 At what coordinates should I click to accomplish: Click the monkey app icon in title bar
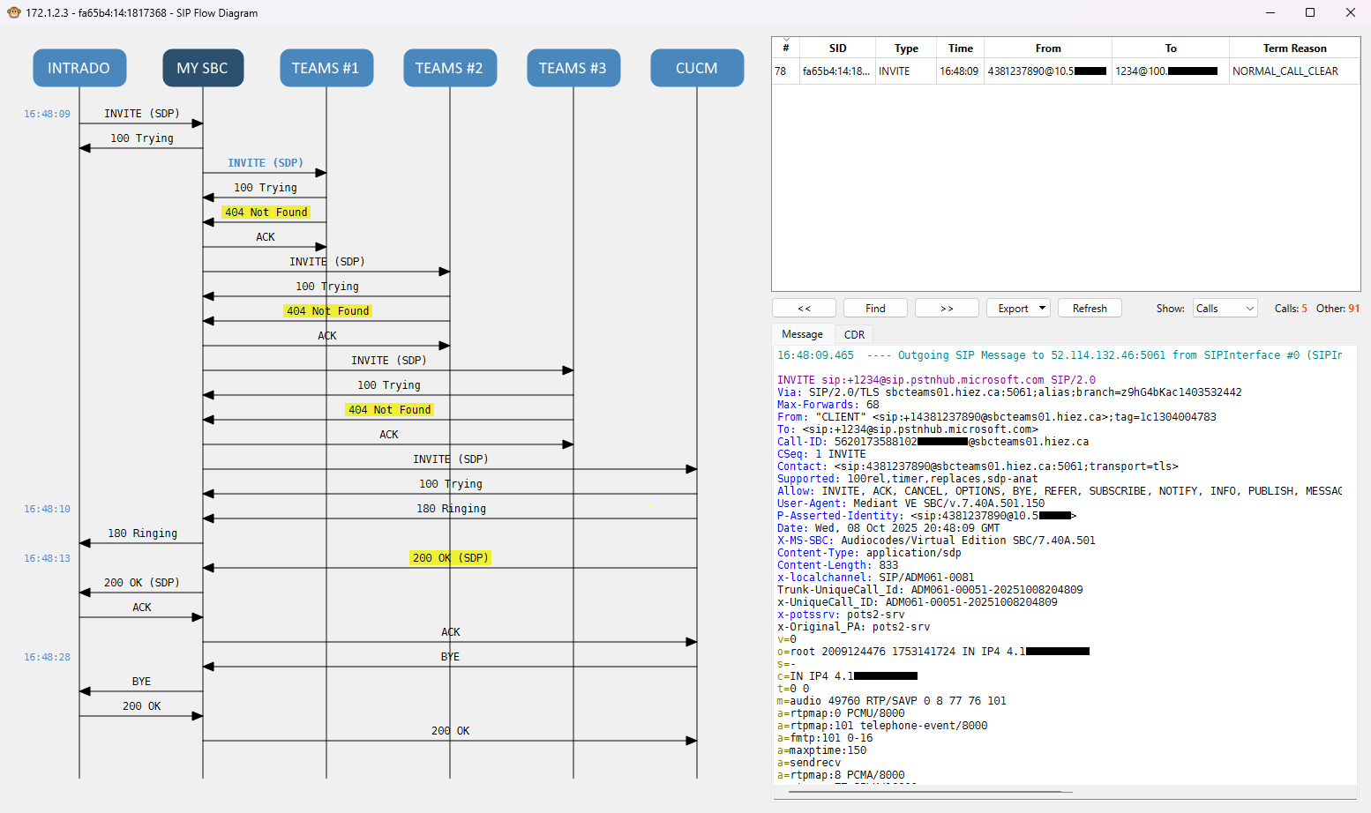pyautogui.click(x=13, y=12)
